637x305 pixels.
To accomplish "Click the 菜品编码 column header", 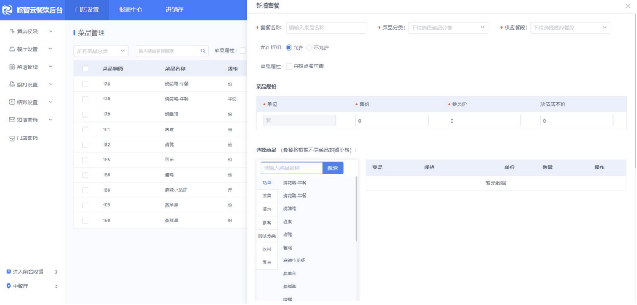I will pyautogui.click(x=112, y=68).
